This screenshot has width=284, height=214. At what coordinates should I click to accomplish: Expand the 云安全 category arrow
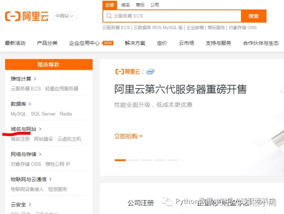point(30,205)
